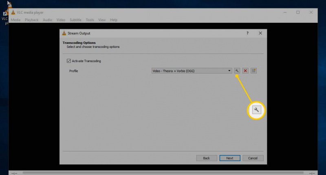
Task: Minimize the VLC media player window
Action: [285, 13]
